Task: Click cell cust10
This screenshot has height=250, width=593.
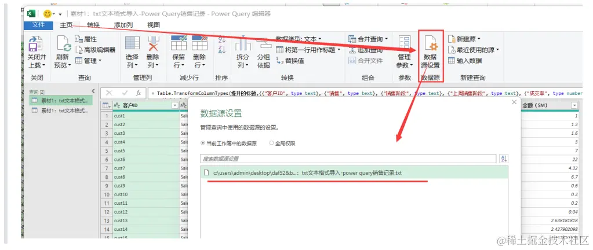Action: (x=146, y=194)
